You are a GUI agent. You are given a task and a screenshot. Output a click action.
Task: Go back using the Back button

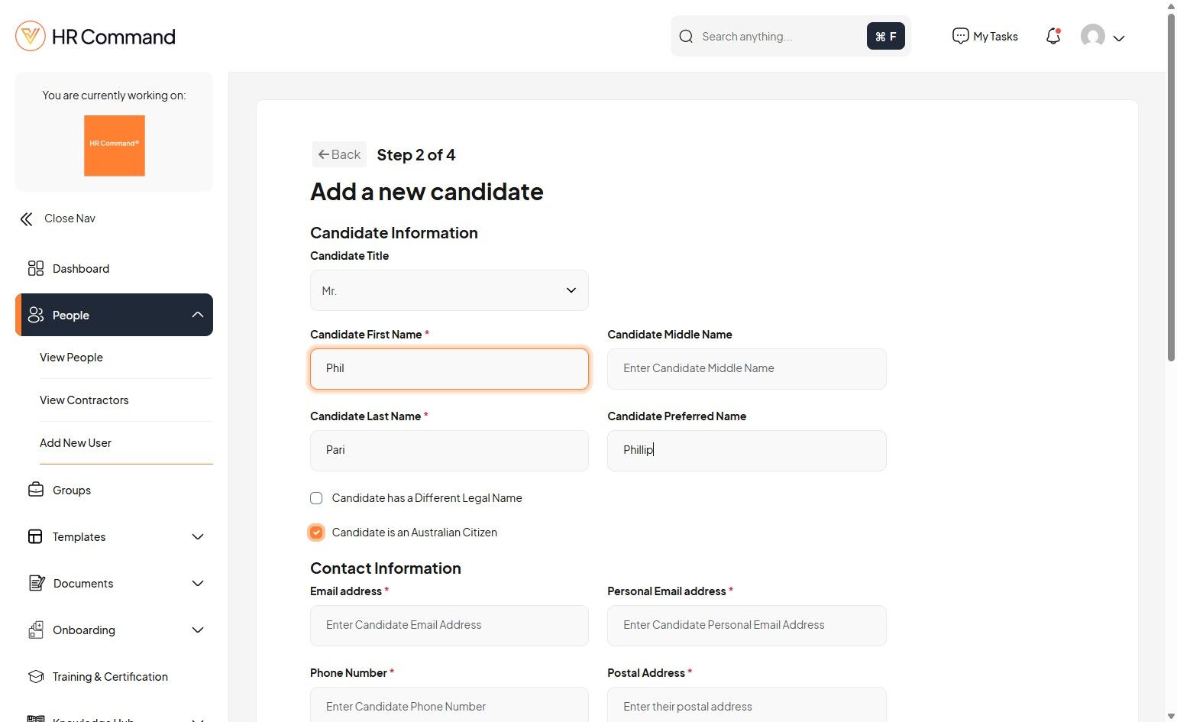(x=339, y=154)
